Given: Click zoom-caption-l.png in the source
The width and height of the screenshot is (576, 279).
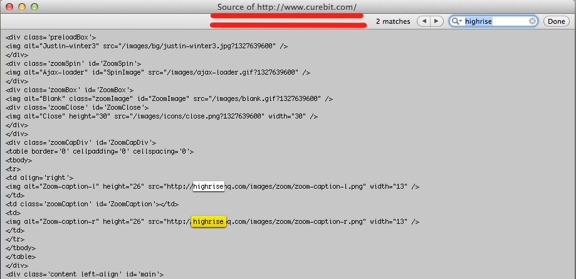Looking at the screenshot, I should tap(328, 186).
